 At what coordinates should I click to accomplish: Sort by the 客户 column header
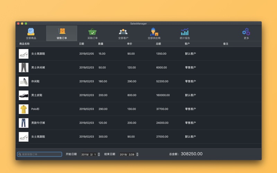pyautogui.click(x=187, y=44)
